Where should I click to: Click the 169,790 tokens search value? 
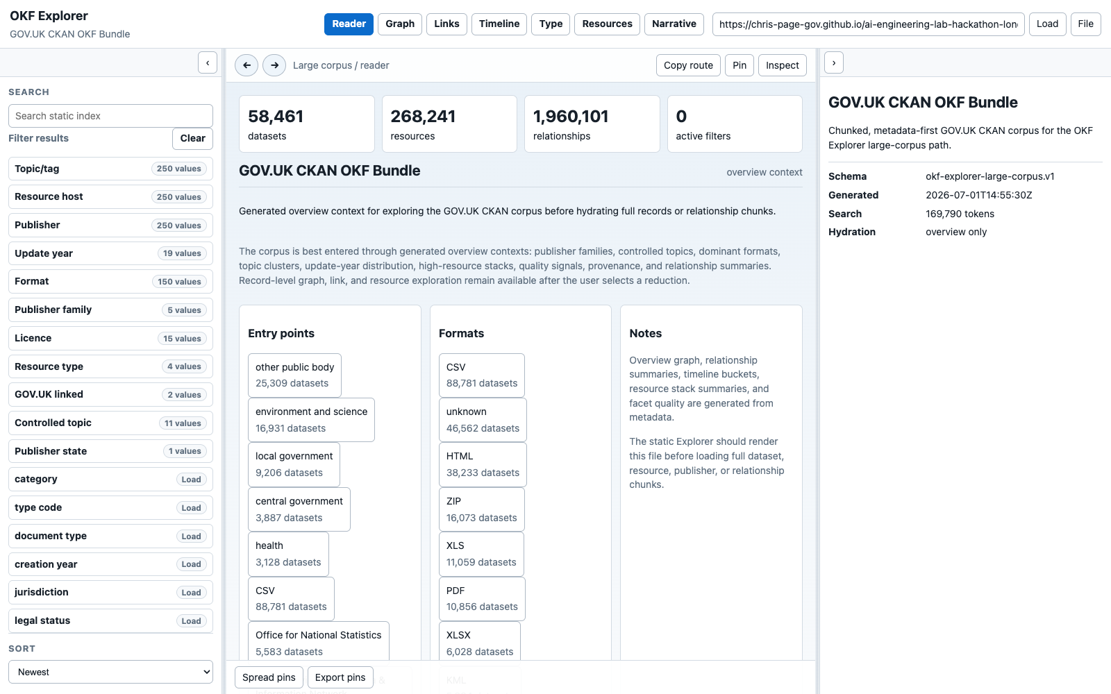[960, 214]
